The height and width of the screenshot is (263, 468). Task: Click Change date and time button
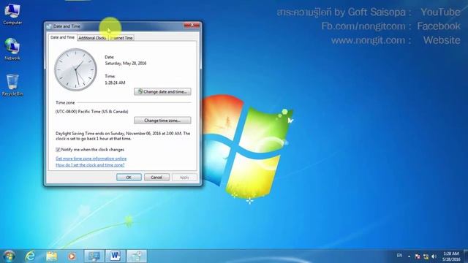162,91
